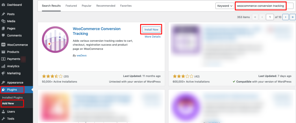
Task: Click 'Untested with your version of WordPress'
Action: 135,82
